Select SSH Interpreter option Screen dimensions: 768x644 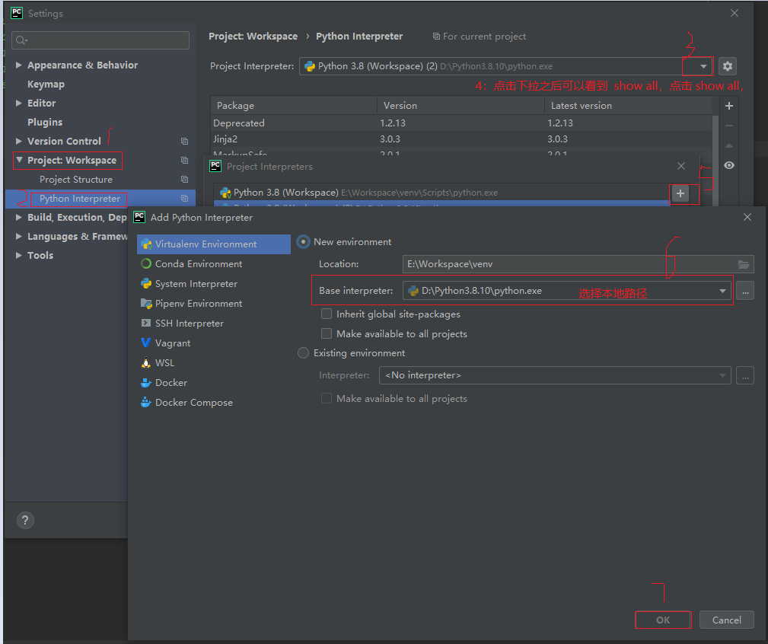tap(214, 324)
